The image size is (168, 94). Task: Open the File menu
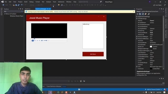click(x=6, y=2)
